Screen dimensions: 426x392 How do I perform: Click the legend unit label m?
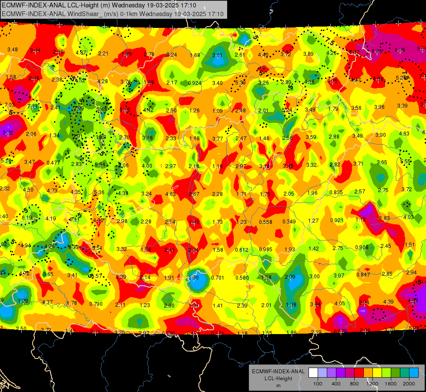click(x=278, y=385)
